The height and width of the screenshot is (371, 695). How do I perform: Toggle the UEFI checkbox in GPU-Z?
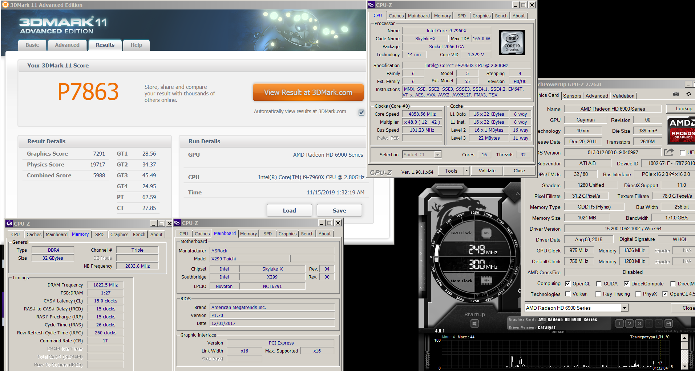682,152
